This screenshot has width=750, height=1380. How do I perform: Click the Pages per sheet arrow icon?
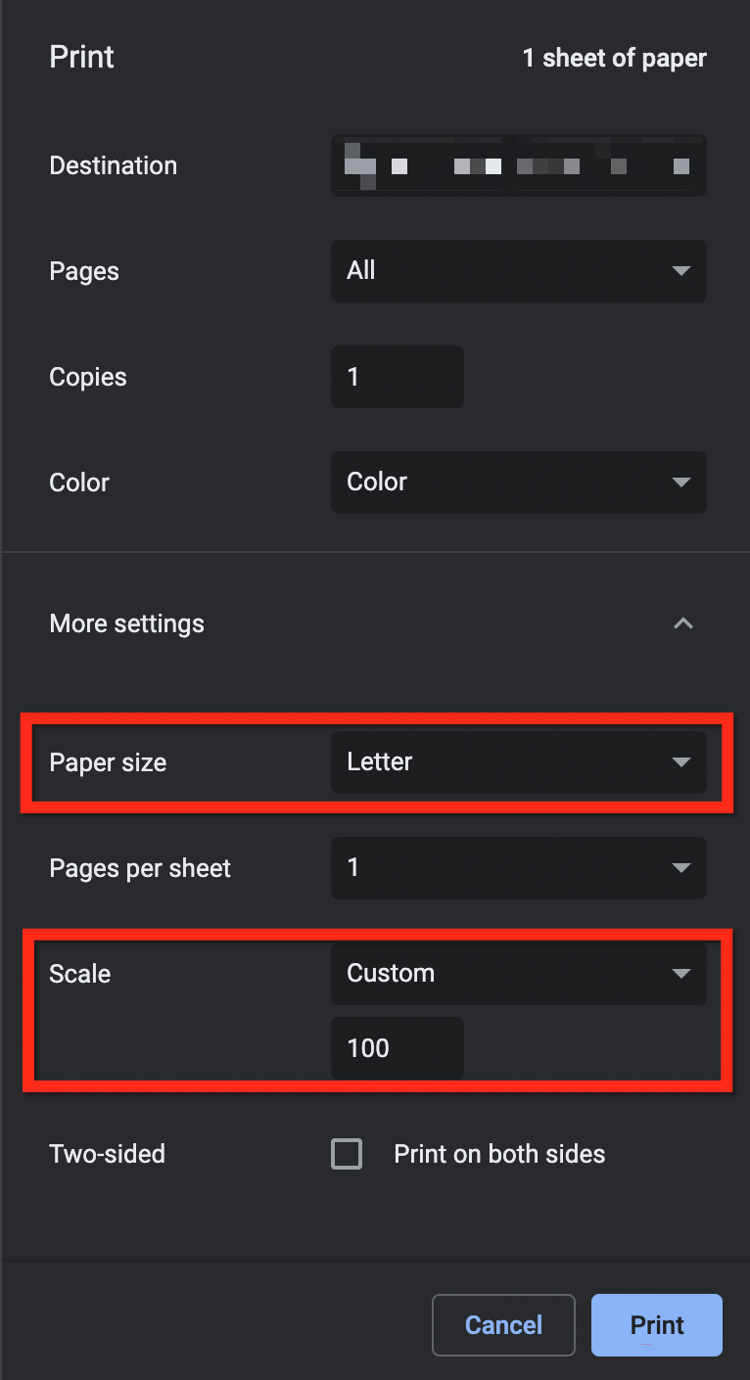[681, 868]
